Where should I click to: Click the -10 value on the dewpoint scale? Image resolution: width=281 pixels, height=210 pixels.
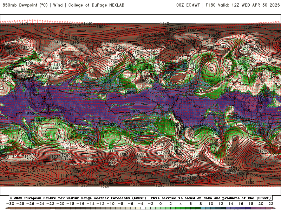tap(111, 204)
